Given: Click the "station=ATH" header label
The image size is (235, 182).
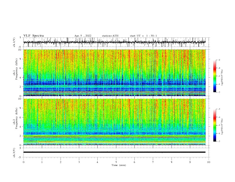Looking at the screenshot, I should [x=110, y=36].
